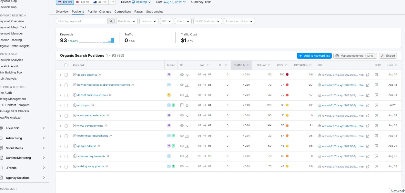Switch to the Competitors tab
Image resolution: width=405 pixels, height=193 pixels.
pyautogui.click(x=123, y=12)
